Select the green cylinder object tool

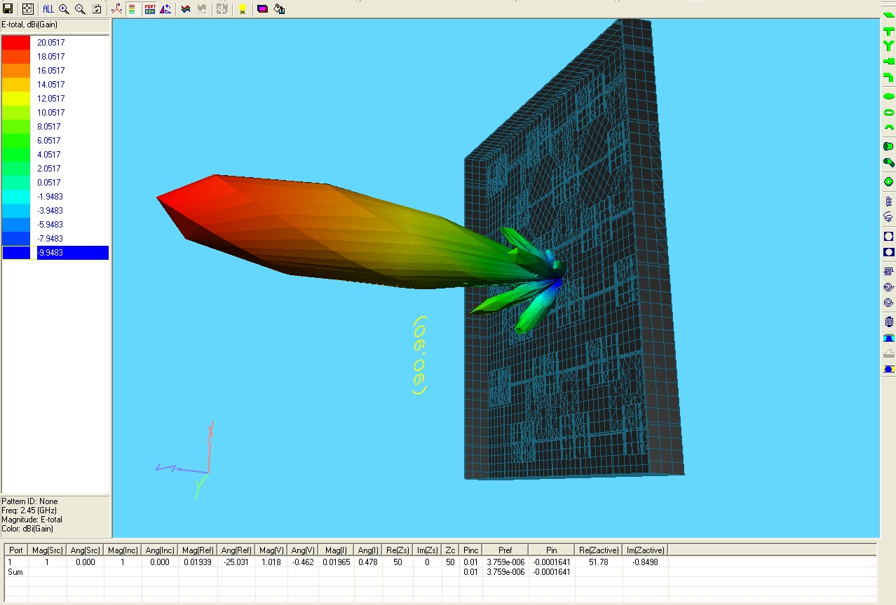[888, 146]
